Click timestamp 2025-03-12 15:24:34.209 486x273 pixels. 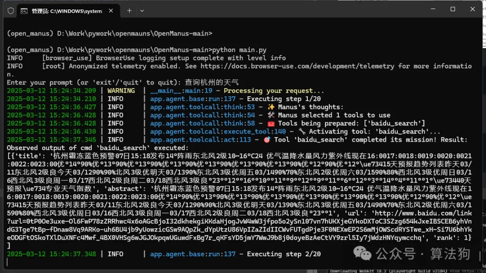pyautogui.click(x=51, y=91)
